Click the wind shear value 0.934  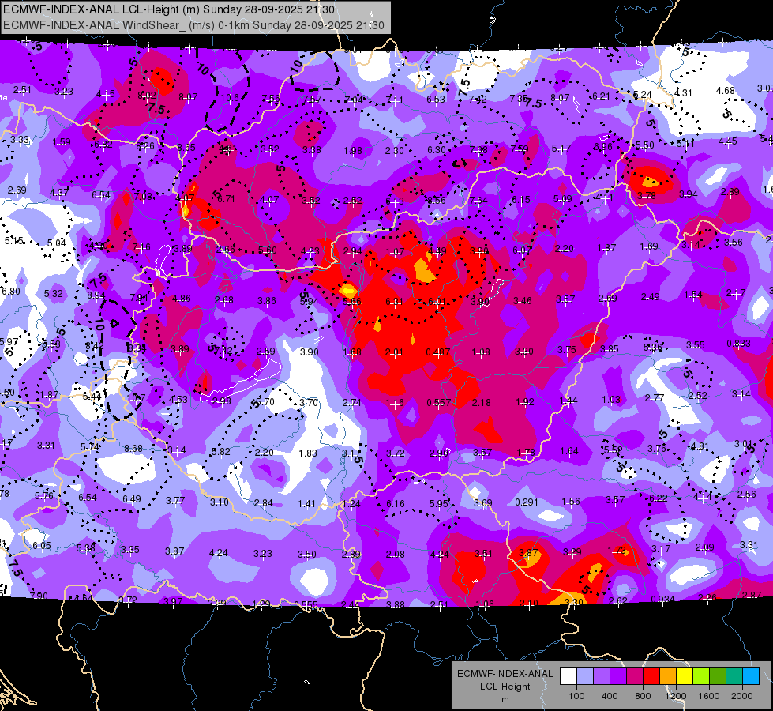point(663,600)
